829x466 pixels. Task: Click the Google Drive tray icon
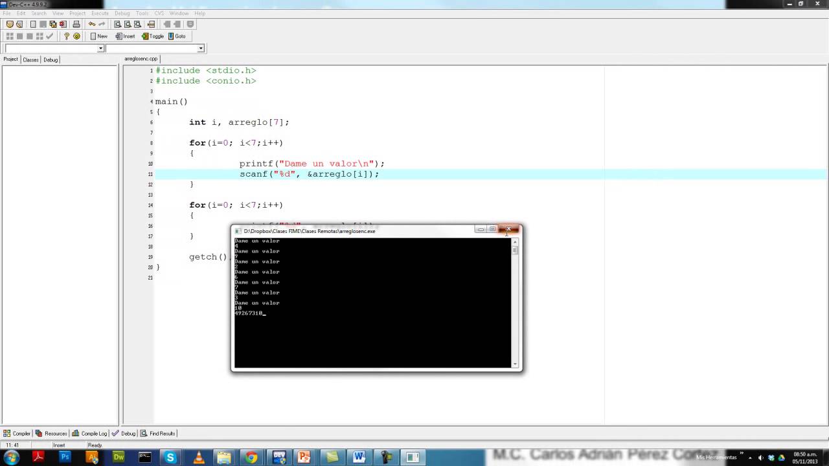click(782, 458)
